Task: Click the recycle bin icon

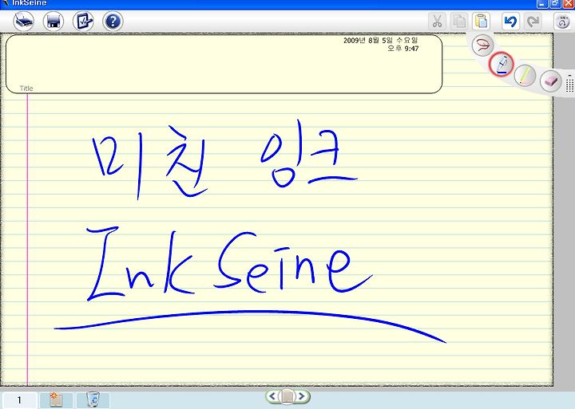Action: pyautogui.click(x=93, y=400)
